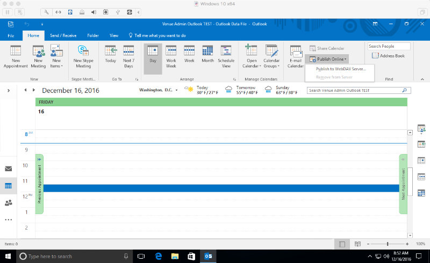Jump to Previous Appointment
Image resolution: width=430 pixels, height=263 pixels.
pyautogui.click(x=39, y=184)
